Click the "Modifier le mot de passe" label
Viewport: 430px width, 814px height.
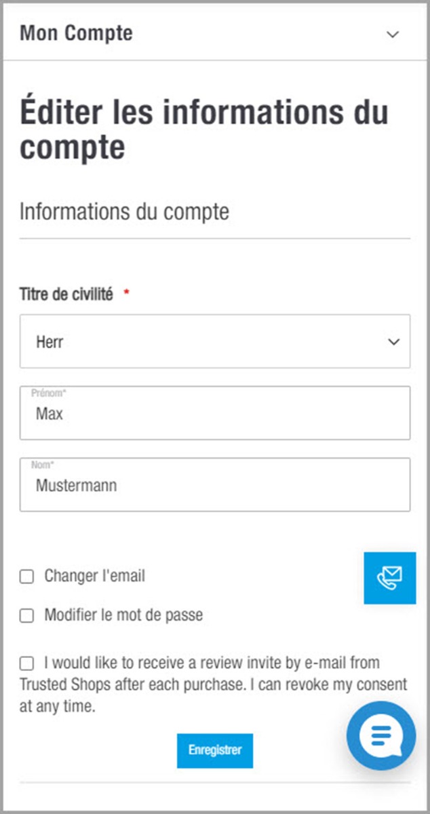123,615
